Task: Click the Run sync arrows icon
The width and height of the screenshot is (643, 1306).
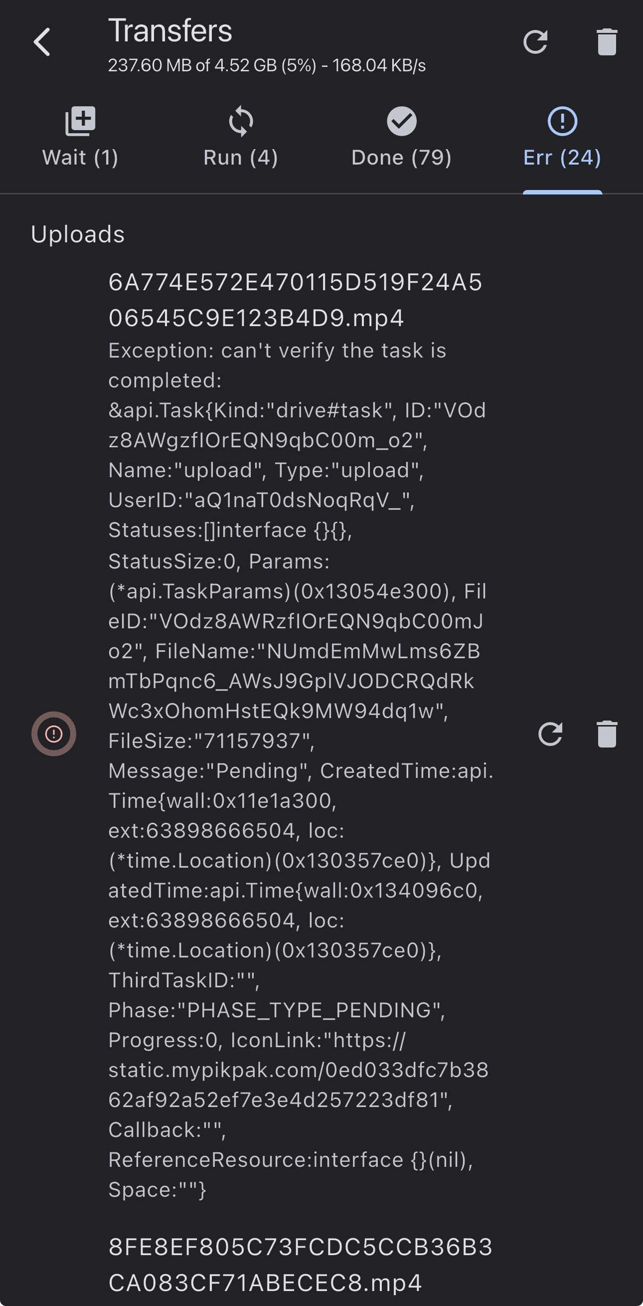Action: pos(241,121)
